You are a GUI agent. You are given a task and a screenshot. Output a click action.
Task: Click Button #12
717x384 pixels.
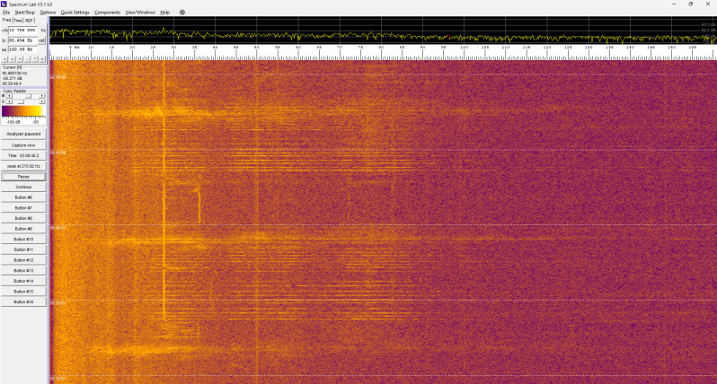23,260
